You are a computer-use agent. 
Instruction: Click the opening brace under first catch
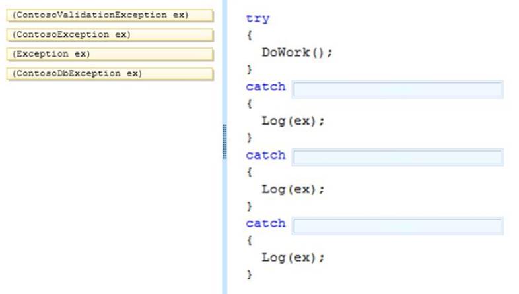[x=249, y=104]
